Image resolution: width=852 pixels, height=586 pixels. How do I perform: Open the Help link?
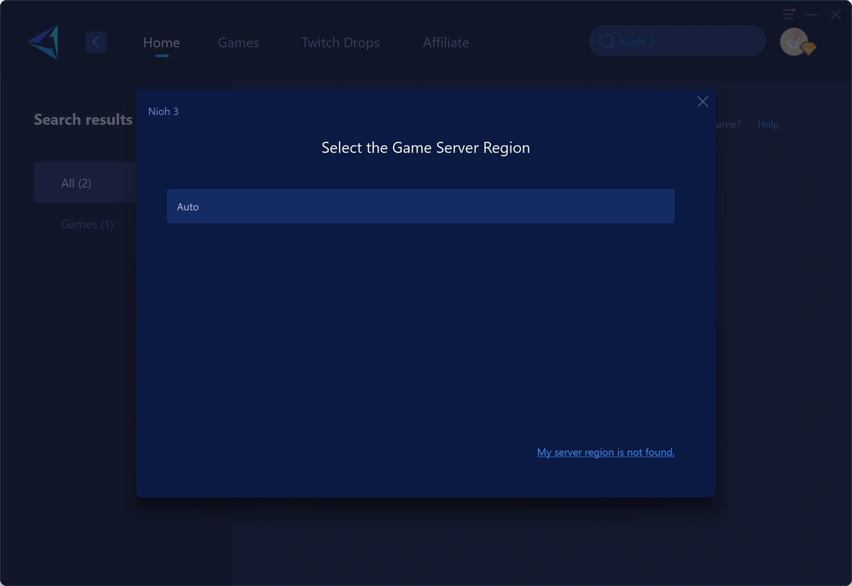(x=768, y=124)
